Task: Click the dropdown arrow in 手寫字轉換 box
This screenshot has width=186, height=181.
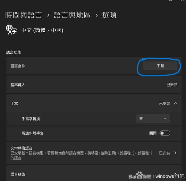Action: coord(165,119)
